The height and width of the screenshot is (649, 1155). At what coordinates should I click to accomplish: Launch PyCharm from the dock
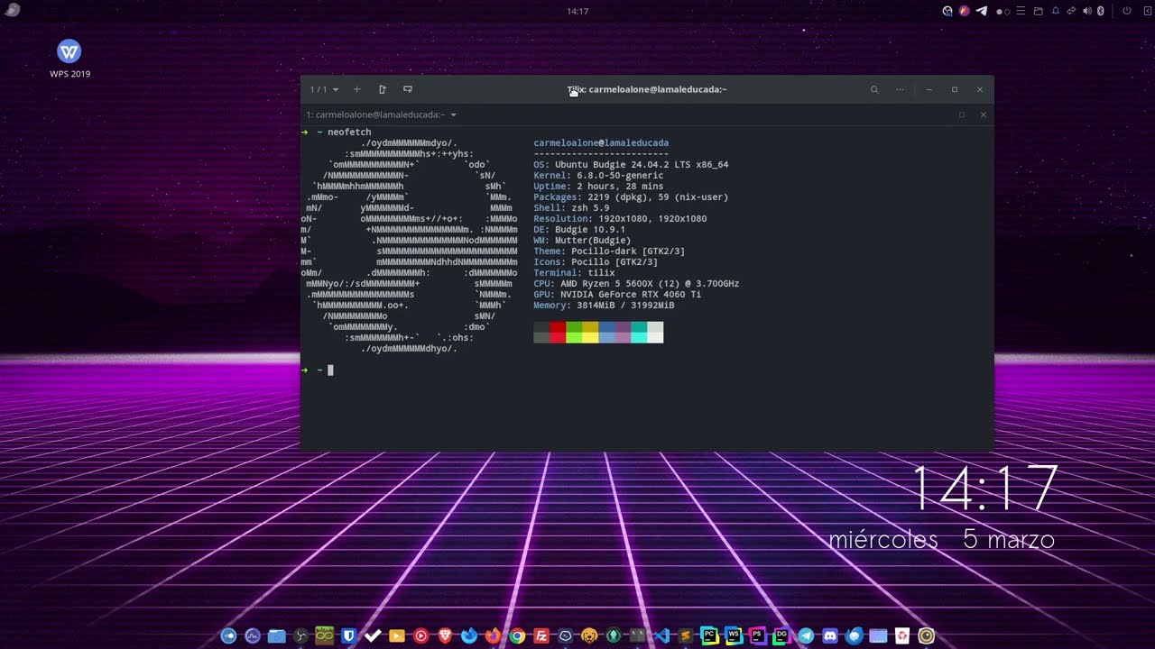click(709, 635)
